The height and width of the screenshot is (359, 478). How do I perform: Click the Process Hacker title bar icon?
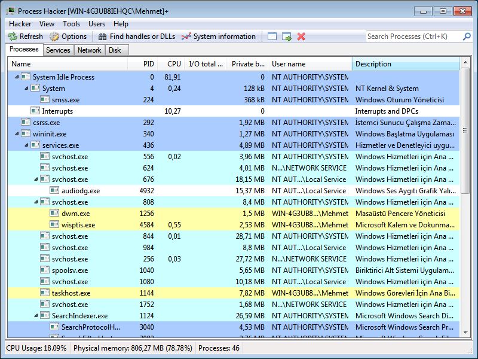coord(11,11)
